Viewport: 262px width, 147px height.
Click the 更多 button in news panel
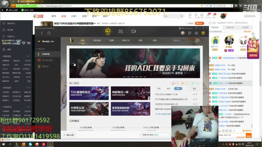(194, 89)
